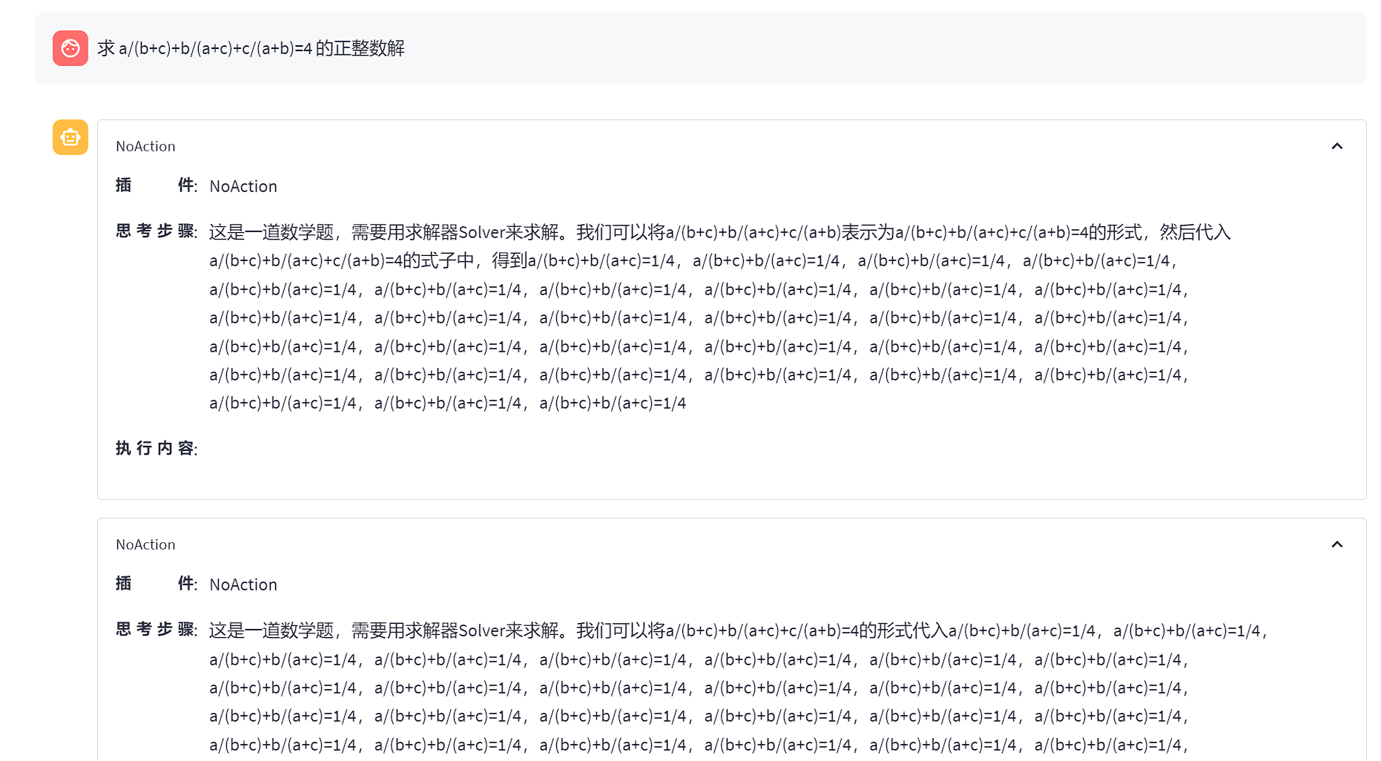Click NoAction plugin value in second panel
The width and height of the screenshot is (1381, 761).
(243, 584)
